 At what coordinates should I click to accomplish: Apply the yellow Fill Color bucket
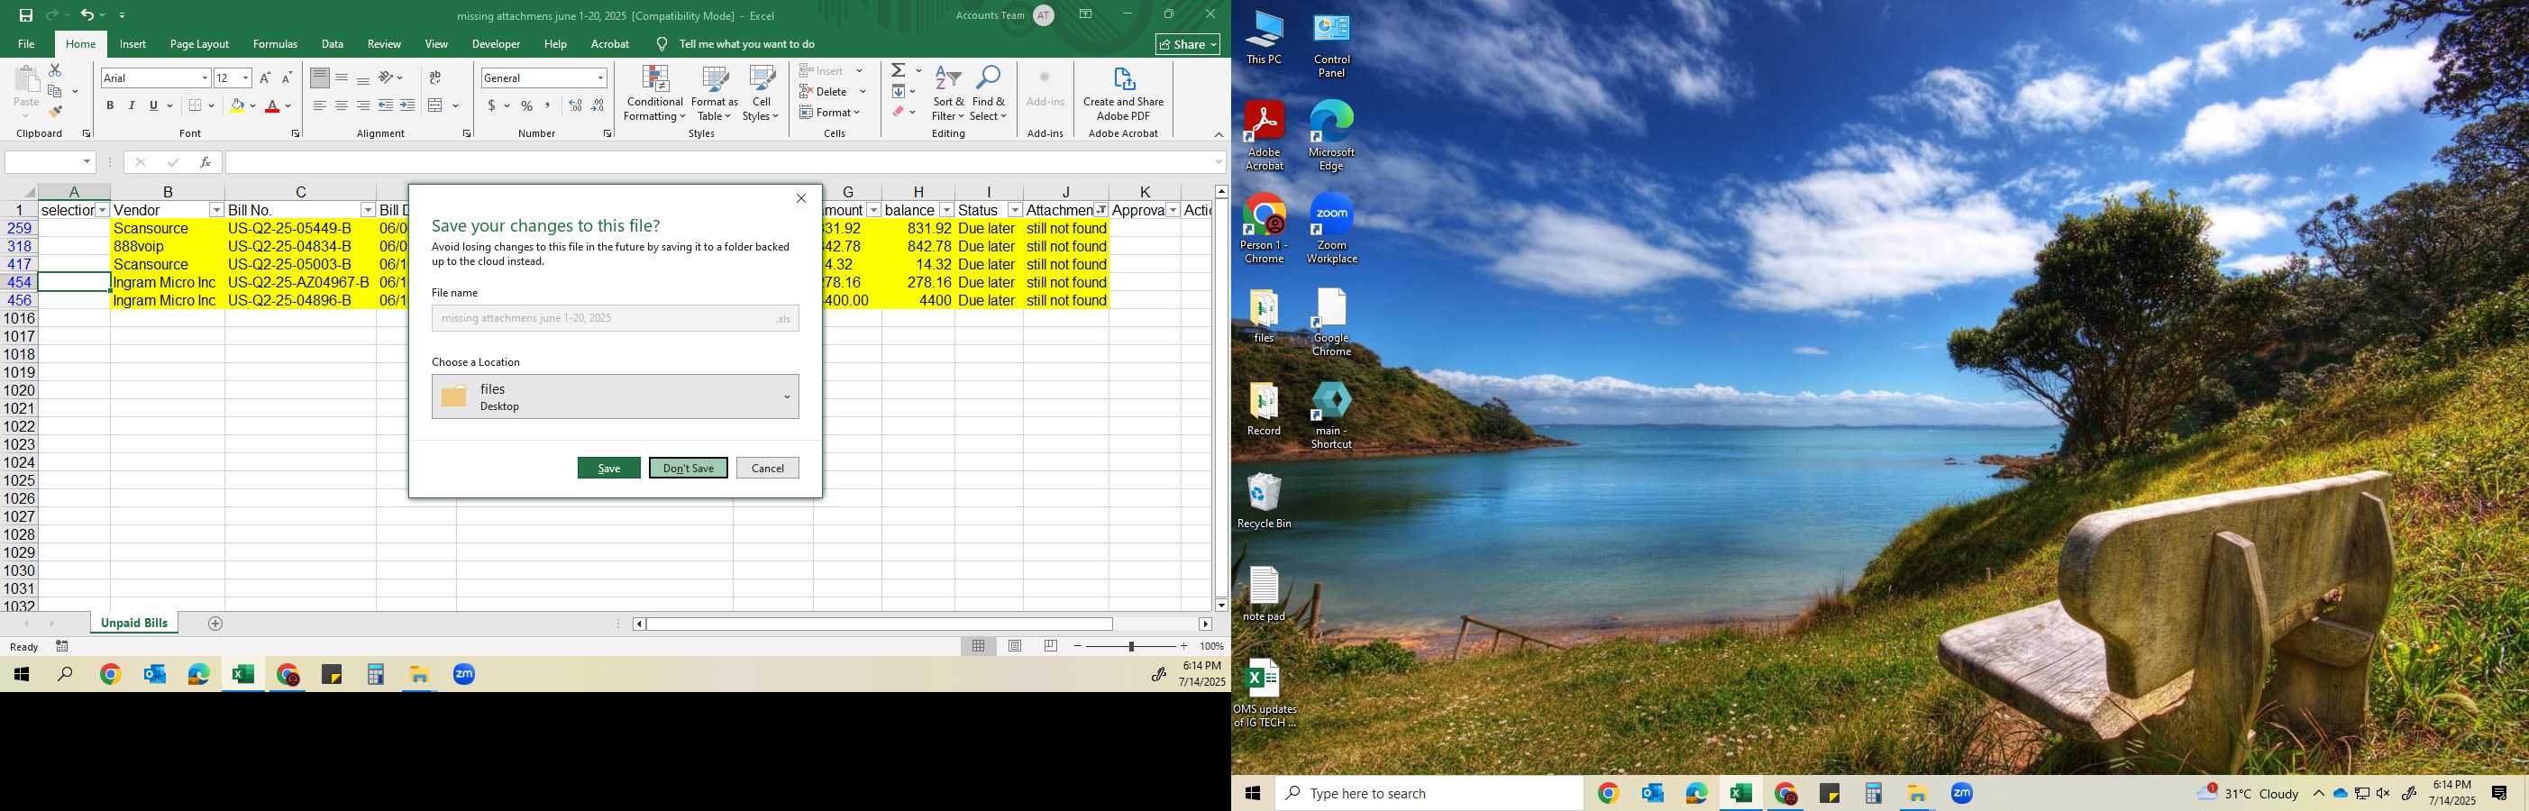pyautogui.click(x=237, y=105)
